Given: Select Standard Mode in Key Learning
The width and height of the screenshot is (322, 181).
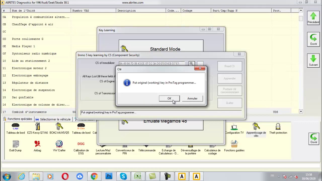Looking at the screenshot, I should coord(161,49).
